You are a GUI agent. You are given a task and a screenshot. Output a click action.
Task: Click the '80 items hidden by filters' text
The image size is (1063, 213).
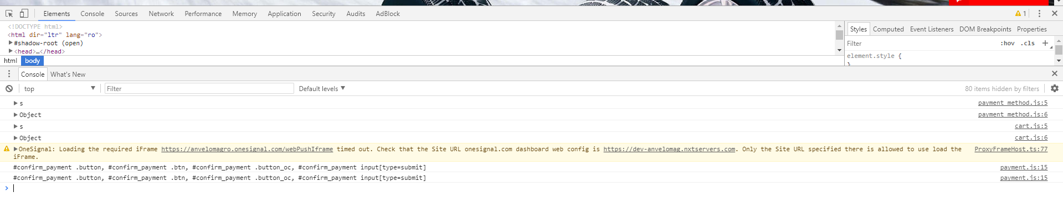[x=1002, y=88]
